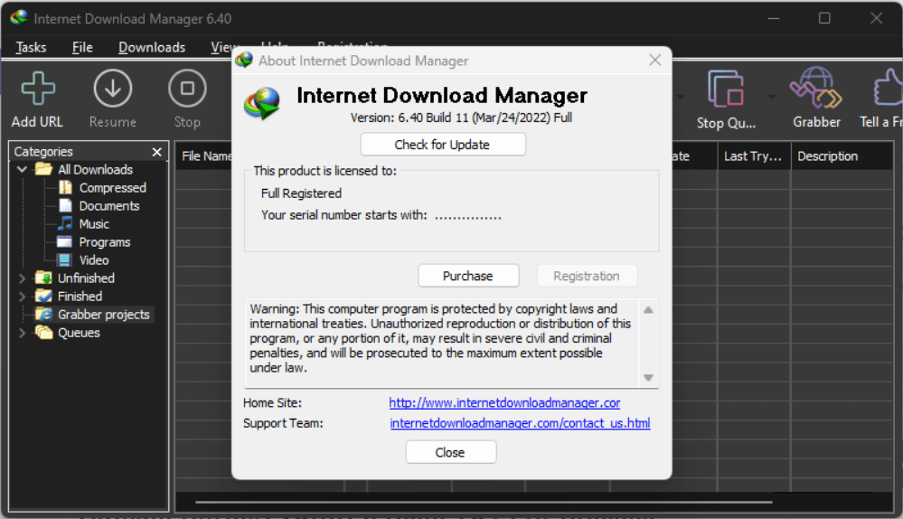Click the Stop download icon
Image resolution: width=903 pixels, height=519 pixels.
tap(187, 89)
